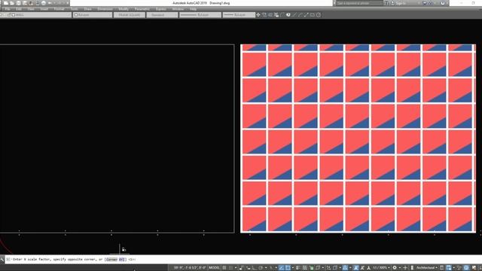The width and height of the screenshot is (482, 271).
Task: Toggle grid display in status bar
Action: pyautogui.click(x=224, y=268)
